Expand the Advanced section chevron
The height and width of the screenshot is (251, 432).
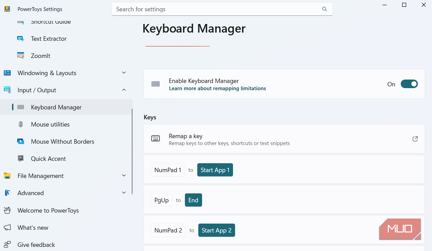tap(124, 193)
